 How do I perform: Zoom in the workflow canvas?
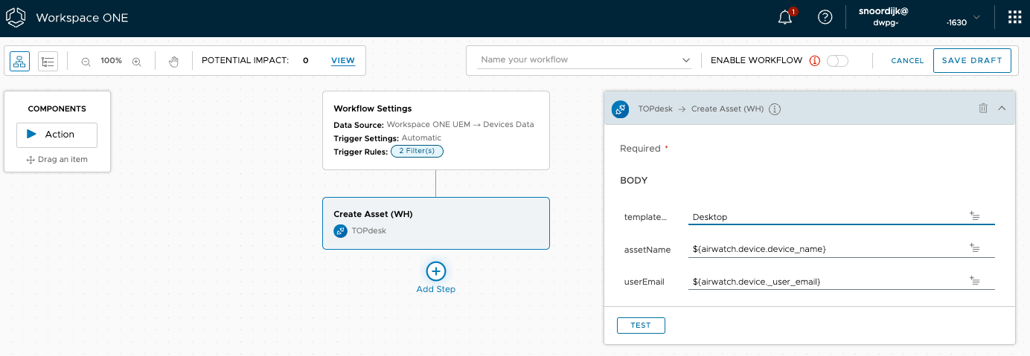(136, 61)
